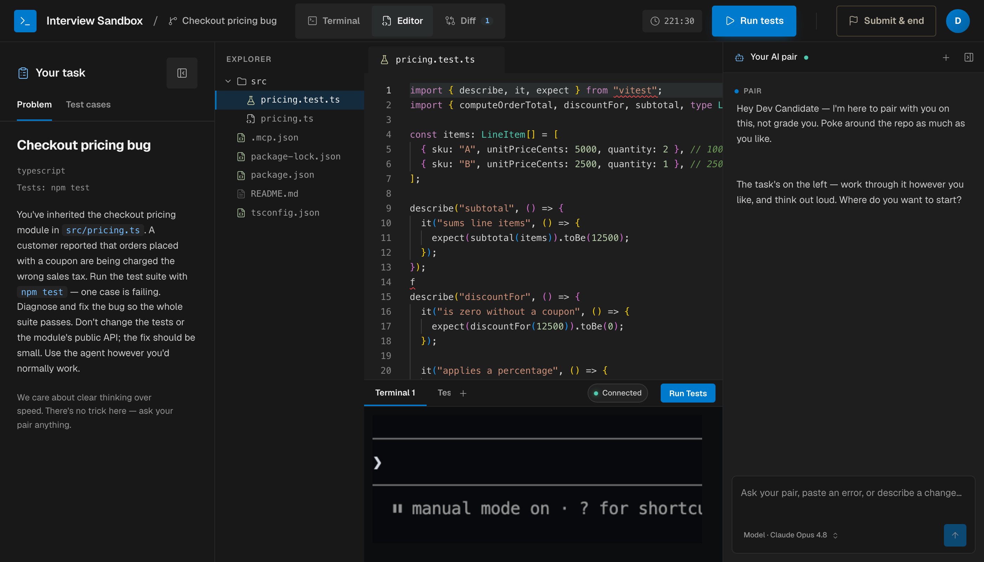This screenshot has width=984, height=562.
Task: Click the manual mode on status text
Action: coord(480,508)
